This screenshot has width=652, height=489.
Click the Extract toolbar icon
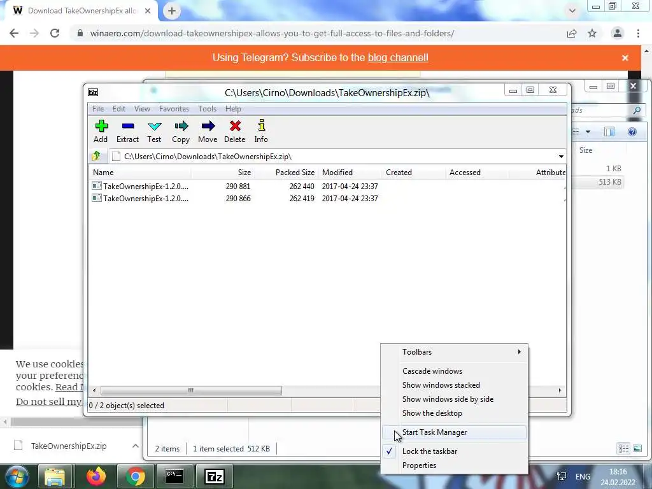(x=127, y=131)
